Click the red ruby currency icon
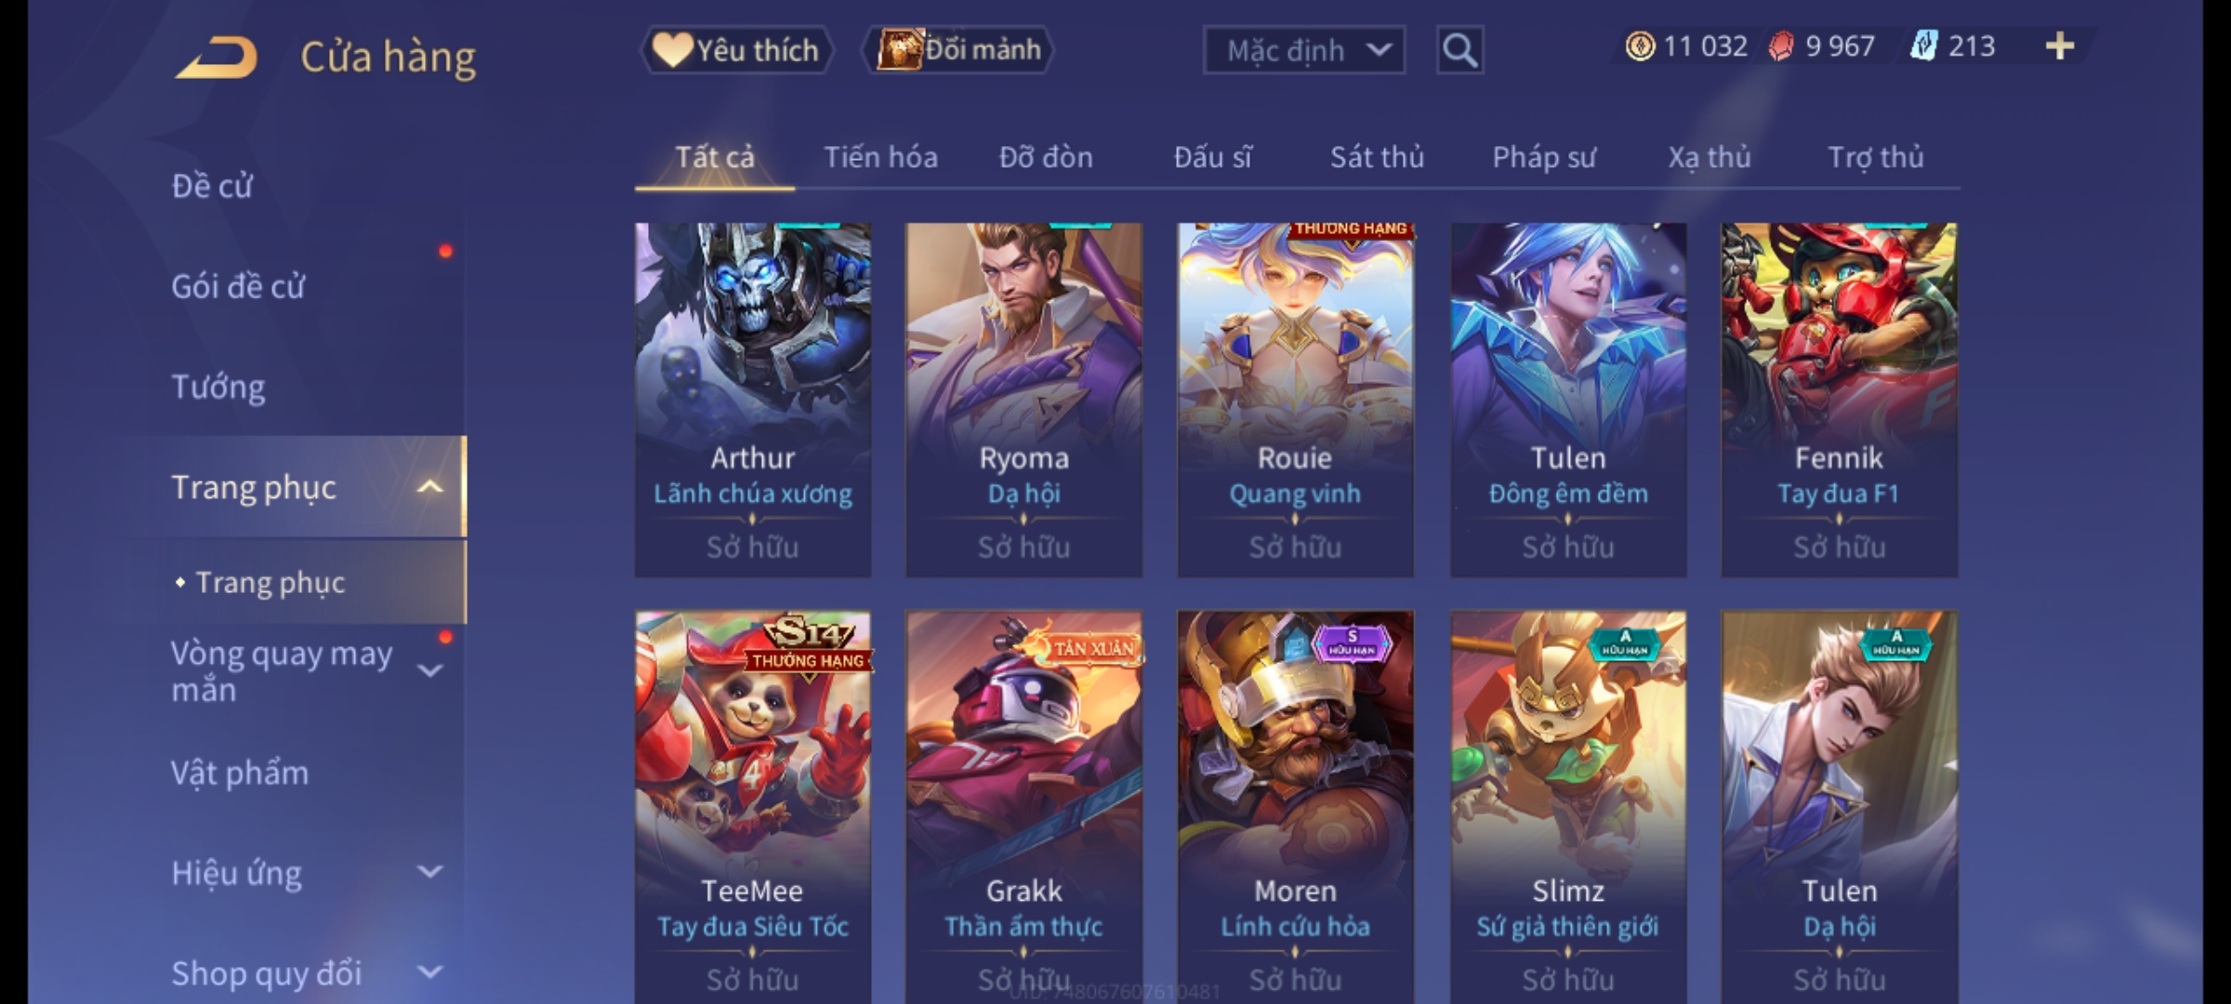The image size is (2231, 1004). (1780, 46)
